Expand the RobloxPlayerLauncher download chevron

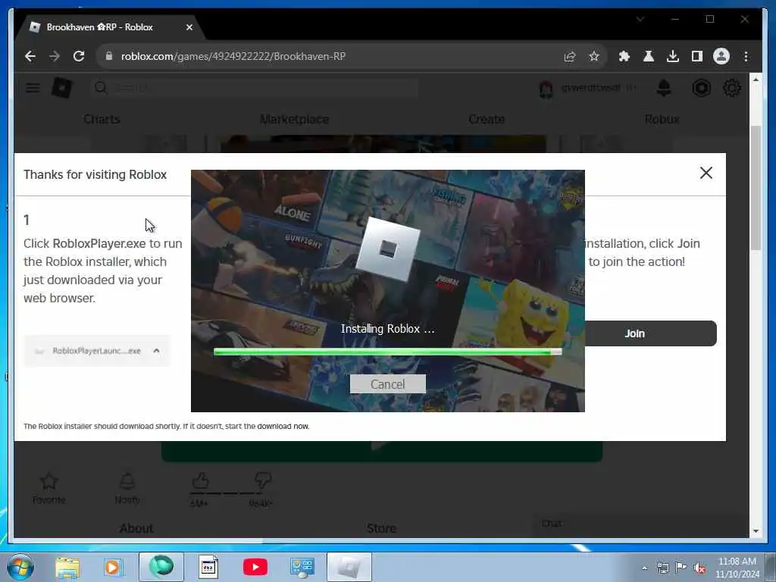[156, 351]
